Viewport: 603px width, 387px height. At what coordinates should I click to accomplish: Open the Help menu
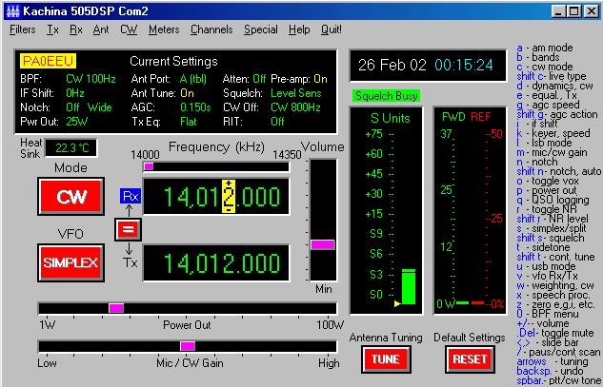[x=299, y=29]
